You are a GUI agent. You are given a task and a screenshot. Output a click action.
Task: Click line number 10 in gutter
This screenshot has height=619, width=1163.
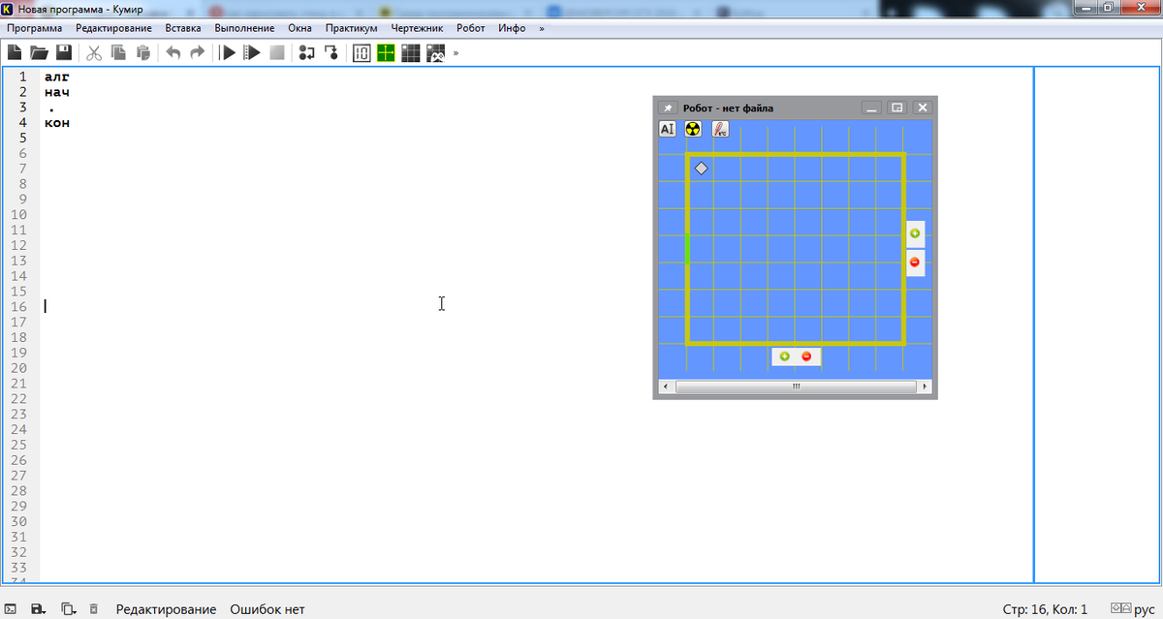tap(19, 214)
